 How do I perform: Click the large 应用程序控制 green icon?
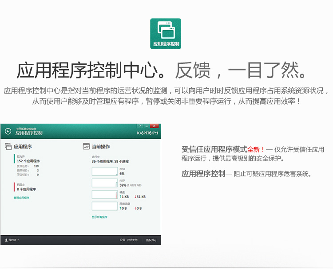tap(166, 34)
